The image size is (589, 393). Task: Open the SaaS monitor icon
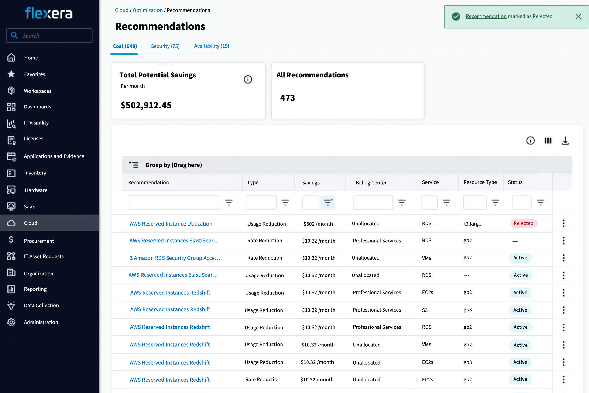(x=11, y=206)
